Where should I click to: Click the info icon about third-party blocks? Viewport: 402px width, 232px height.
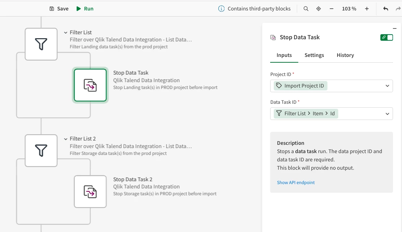[221, 9]
